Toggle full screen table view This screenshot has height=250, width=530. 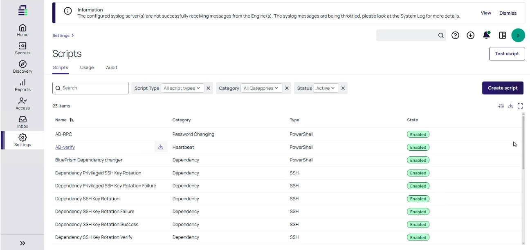click(520, 106)
